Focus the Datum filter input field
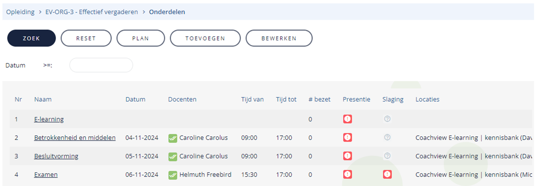This screenshot has height=186, width=535. [x=101, y=65]
